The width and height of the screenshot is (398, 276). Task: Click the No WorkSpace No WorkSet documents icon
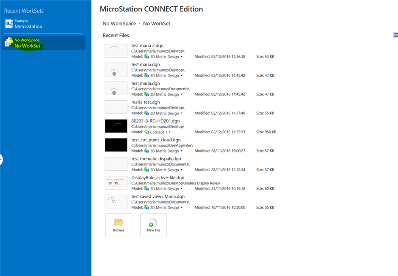pyautogui.click(x=8, y=42)
